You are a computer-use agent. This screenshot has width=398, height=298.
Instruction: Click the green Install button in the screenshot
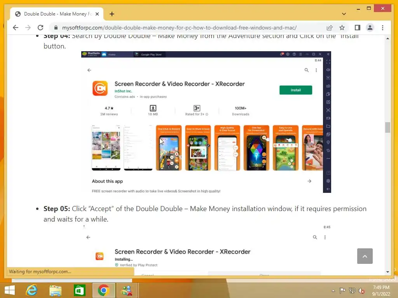point(296,90)
